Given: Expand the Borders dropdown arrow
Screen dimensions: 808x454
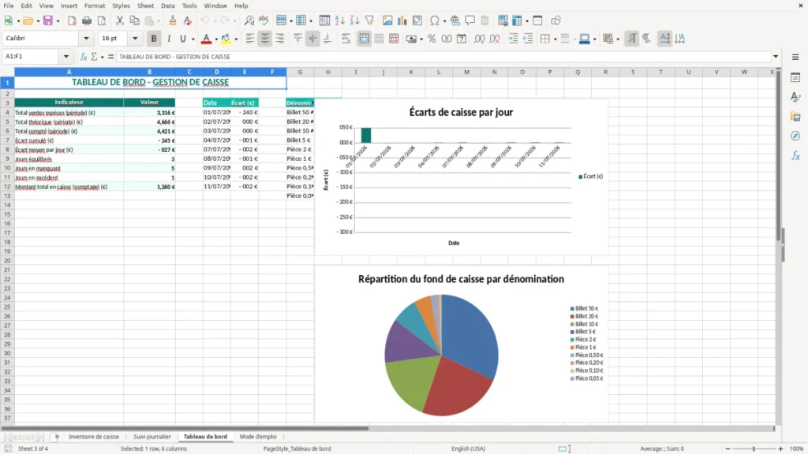Looking at the screenshot, I should pos(555,39).
